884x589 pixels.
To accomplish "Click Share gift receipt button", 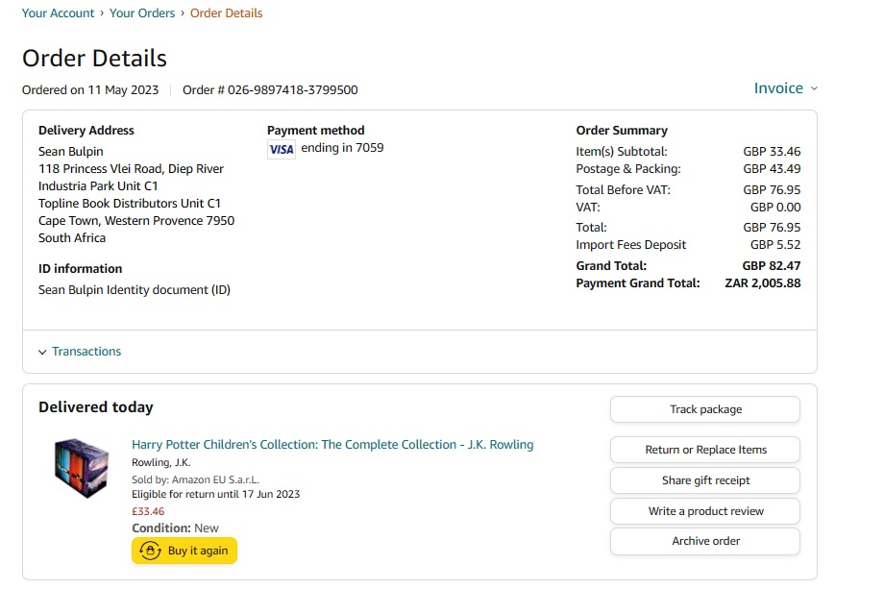I will click(705, 480).
